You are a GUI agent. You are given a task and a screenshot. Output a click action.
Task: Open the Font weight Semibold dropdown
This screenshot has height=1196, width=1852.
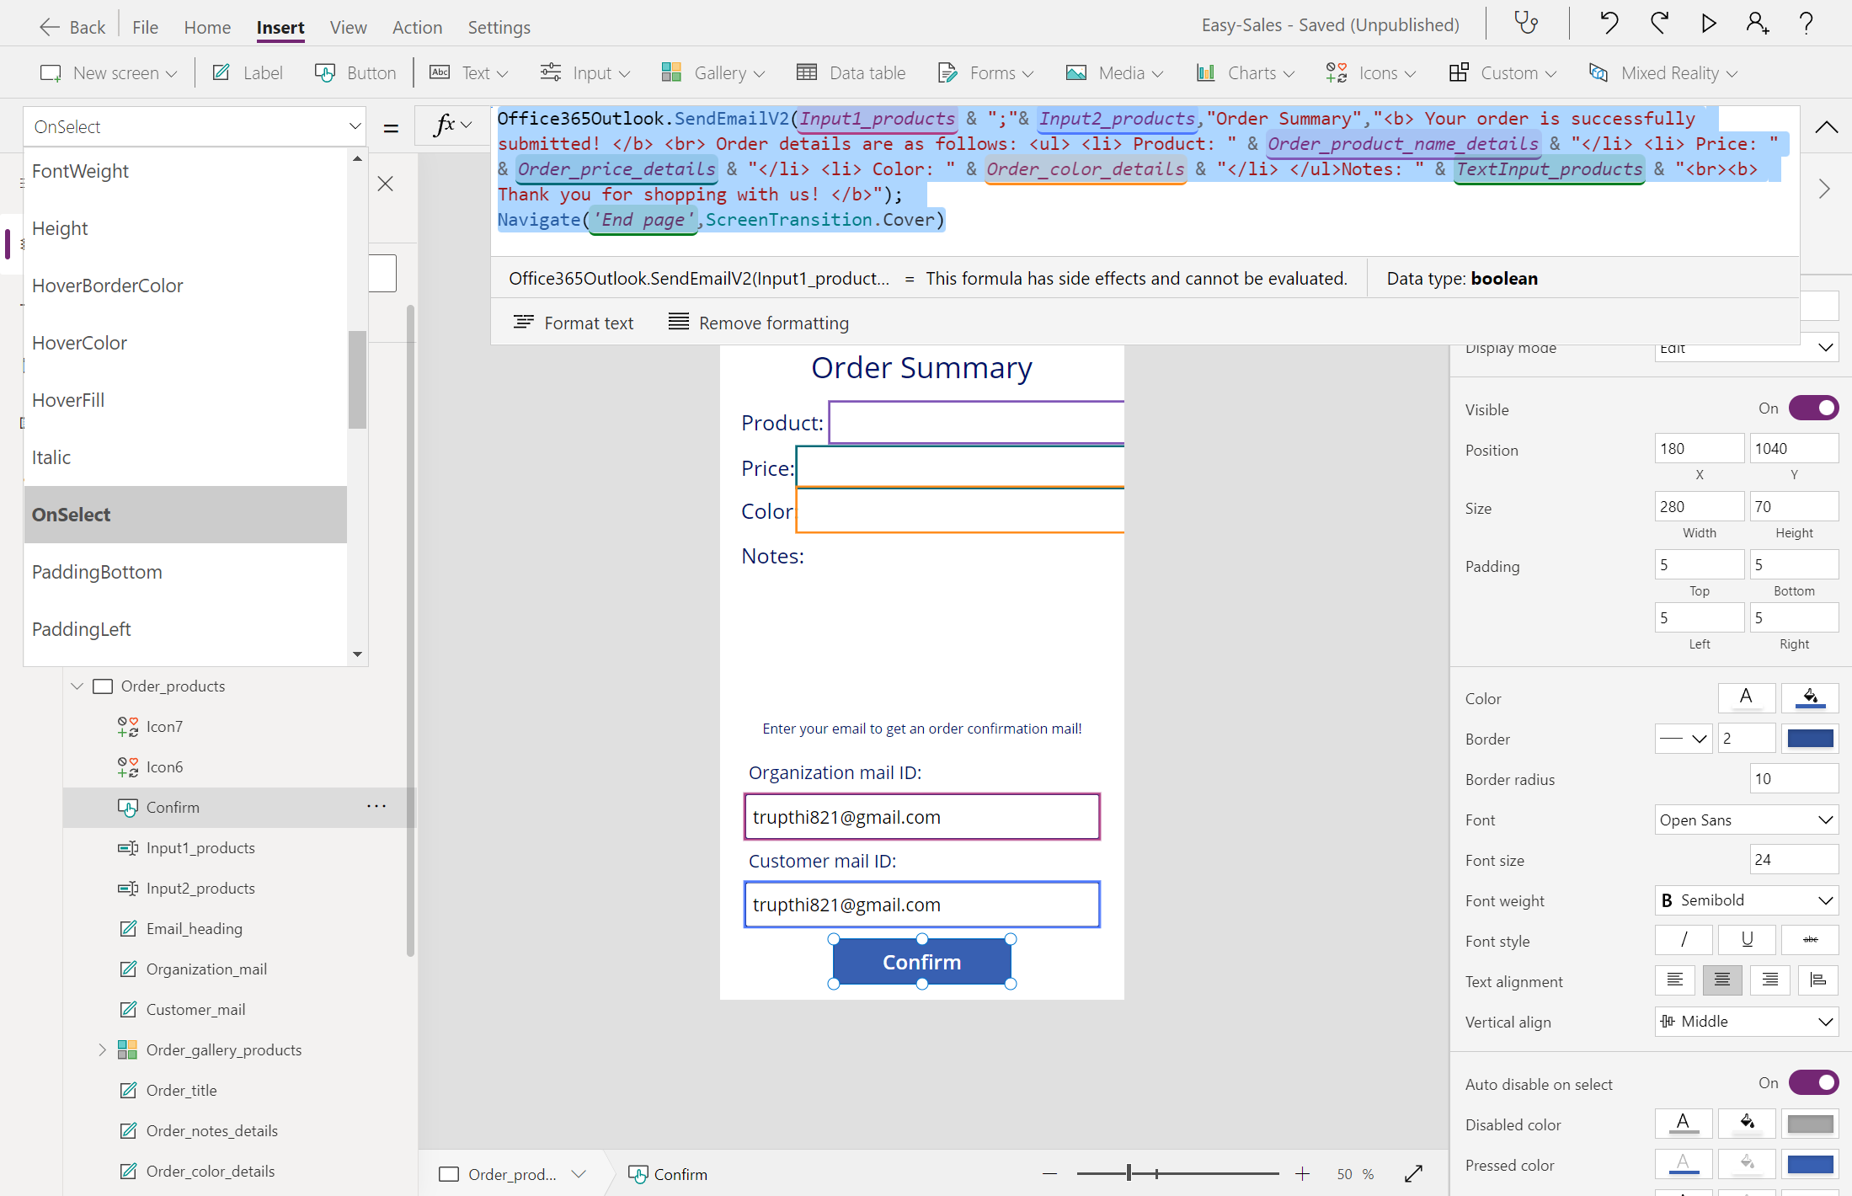[1746, 900]
